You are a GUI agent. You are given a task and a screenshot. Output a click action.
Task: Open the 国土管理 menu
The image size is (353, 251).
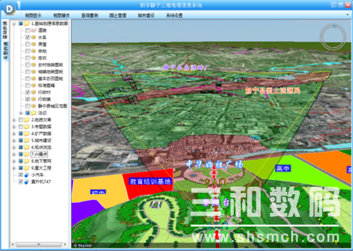(118, 15)
